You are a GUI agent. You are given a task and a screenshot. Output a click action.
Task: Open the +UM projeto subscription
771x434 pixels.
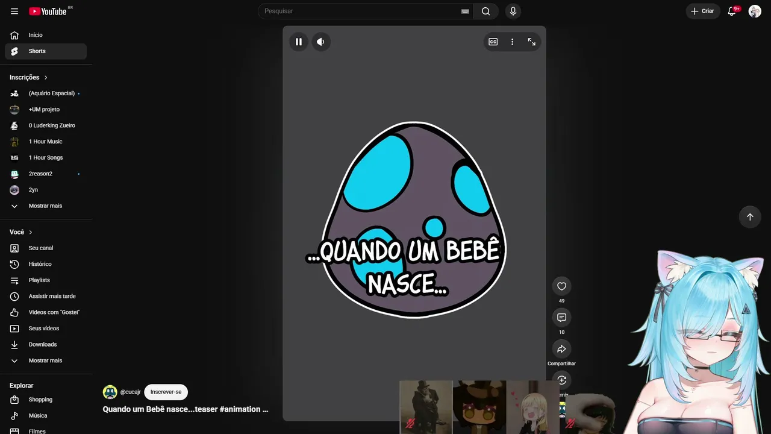[46, 109]
